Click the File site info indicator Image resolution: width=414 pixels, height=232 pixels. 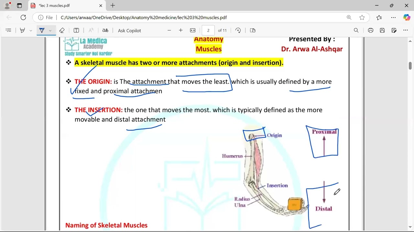click(46, 17)
